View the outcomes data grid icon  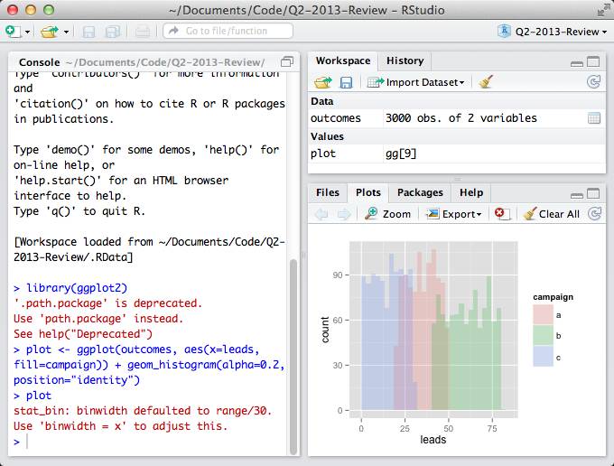click(x=593, y=118)
